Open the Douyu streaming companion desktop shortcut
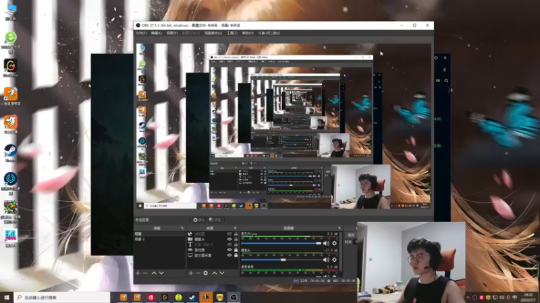 [11, 96]
